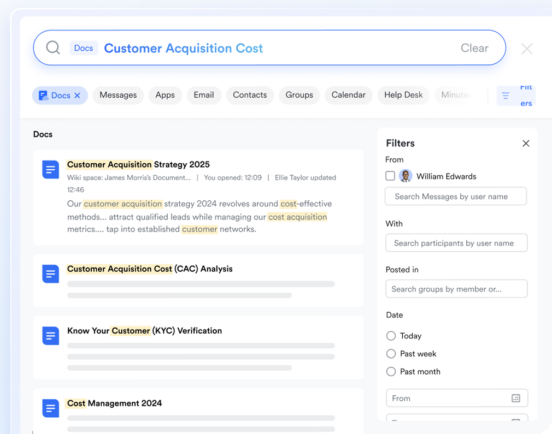Switch to the Calendar tab

(x=348, y=95)
